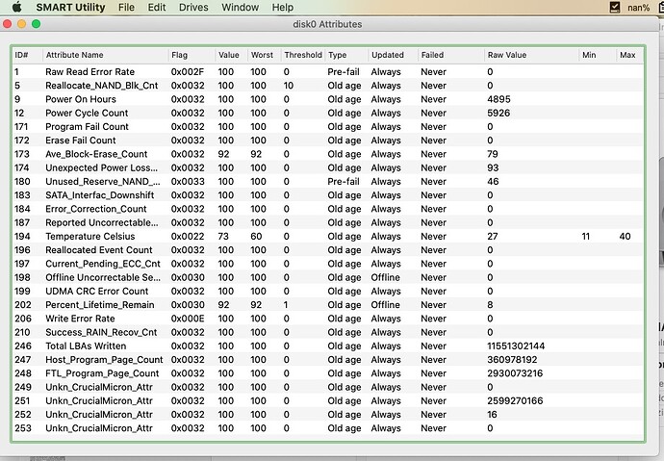
Task: Click Min value 11 in Temperature row
Action: tap(586, 236)
